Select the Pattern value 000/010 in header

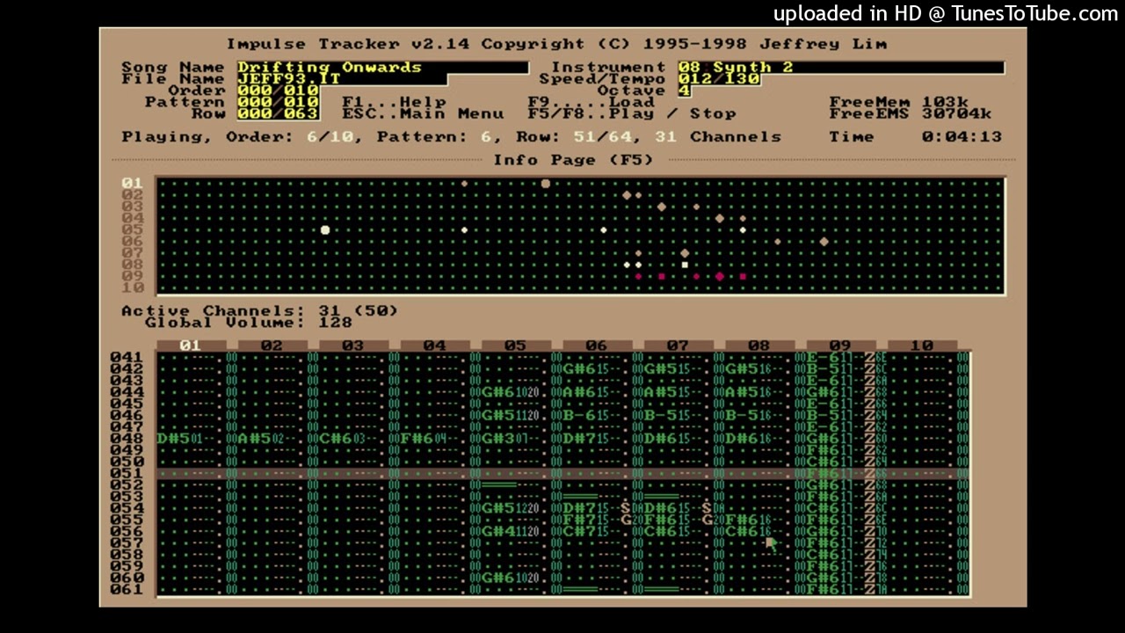click(x=278, y=102)
